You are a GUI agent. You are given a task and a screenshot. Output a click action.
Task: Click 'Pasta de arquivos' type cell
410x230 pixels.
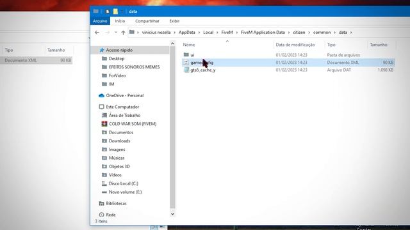pyautogui.click(x=343, y=55)
